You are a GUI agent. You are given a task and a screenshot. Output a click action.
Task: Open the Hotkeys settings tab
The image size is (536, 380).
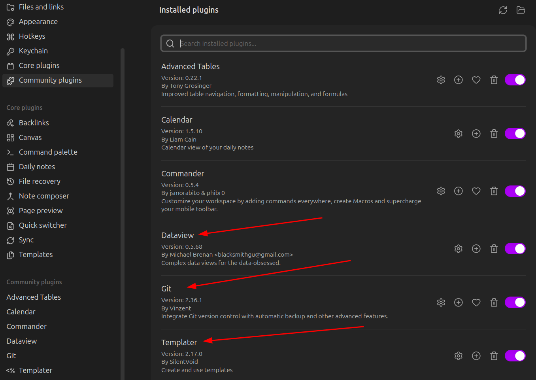(32, 36)
